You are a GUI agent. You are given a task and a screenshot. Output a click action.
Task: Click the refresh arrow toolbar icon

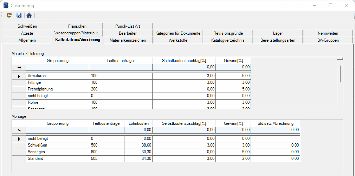[x=9, y=15]
